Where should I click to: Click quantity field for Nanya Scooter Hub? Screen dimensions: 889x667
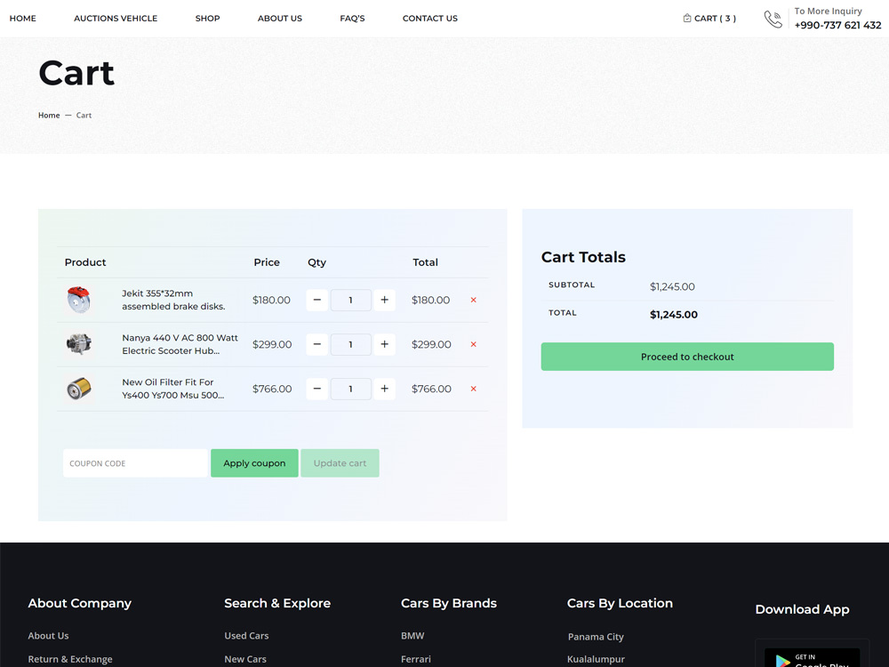pos(351,344)
